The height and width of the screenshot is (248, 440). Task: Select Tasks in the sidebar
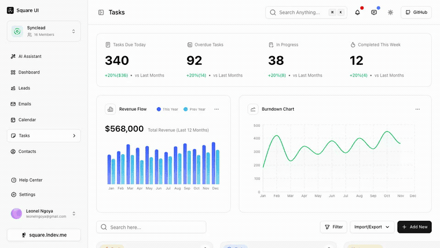44,136
